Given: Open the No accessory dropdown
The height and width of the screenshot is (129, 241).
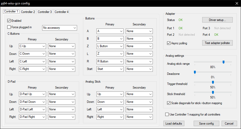Looking at the screenshot, I should click(59, 28).
